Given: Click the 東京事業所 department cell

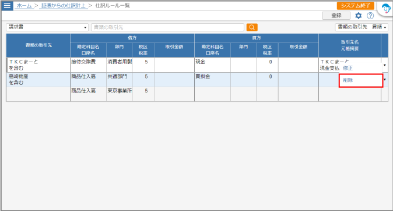Looking at the screenshot, I should [x=120, y=94].
